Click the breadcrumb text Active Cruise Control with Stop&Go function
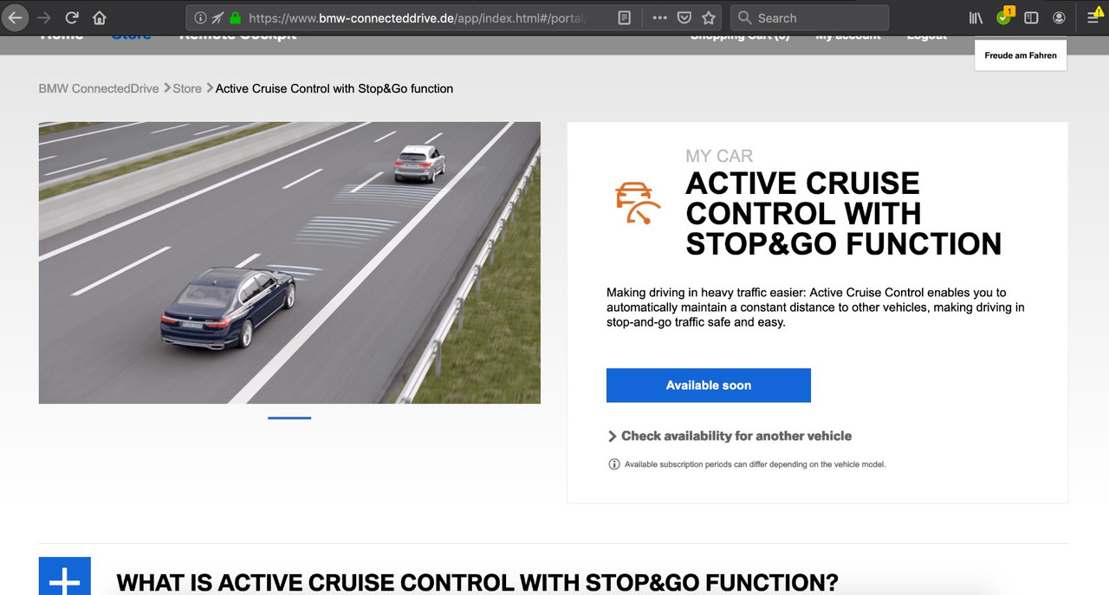The width and height of the screenshot is (1109, 595). [334, 88]
